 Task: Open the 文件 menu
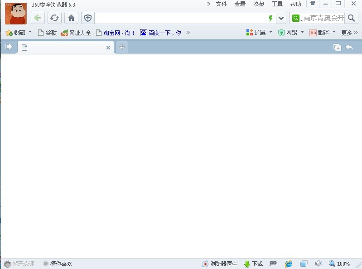[x=222, y=4]
